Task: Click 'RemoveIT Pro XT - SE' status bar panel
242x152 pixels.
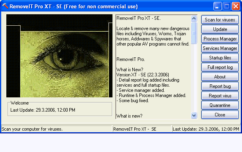Action: pos(142,129)
